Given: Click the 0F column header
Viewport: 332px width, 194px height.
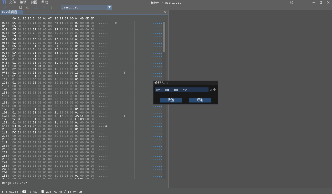Looking at the screenshot, I should pyautogui.click(x=92, y=19).
